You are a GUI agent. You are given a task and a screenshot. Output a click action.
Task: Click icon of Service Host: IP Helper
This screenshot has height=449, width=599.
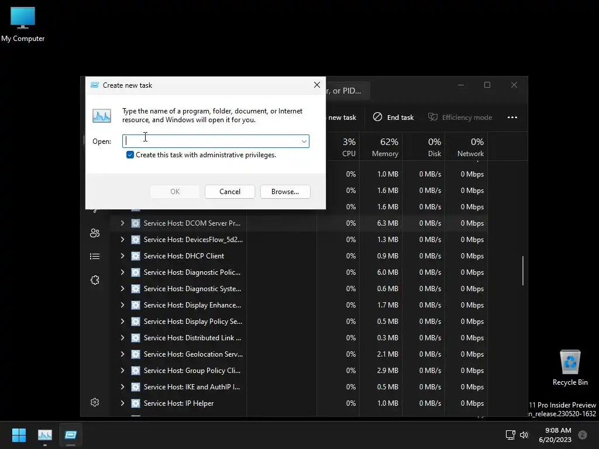coord(136,403)
